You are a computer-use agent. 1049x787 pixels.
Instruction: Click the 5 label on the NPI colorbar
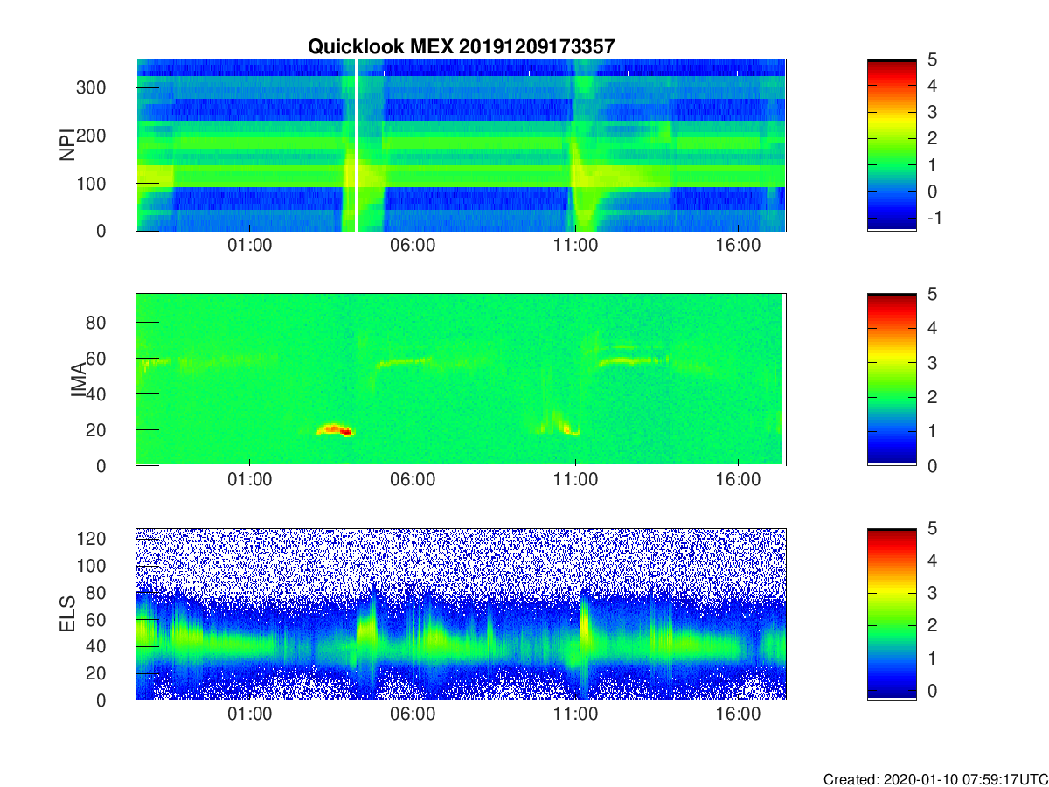coord(931,60)
